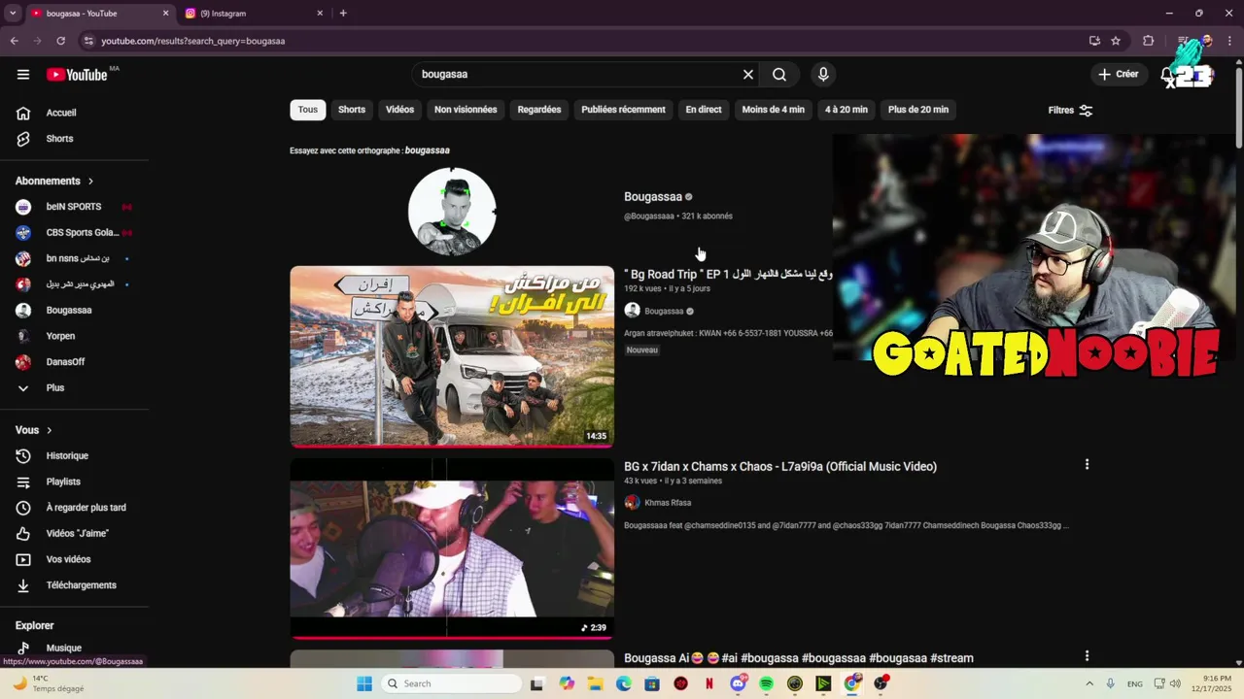1244x699 pixels.
Task: Open options menu for Bougassa Ai video
Action: click(1087, 656)
